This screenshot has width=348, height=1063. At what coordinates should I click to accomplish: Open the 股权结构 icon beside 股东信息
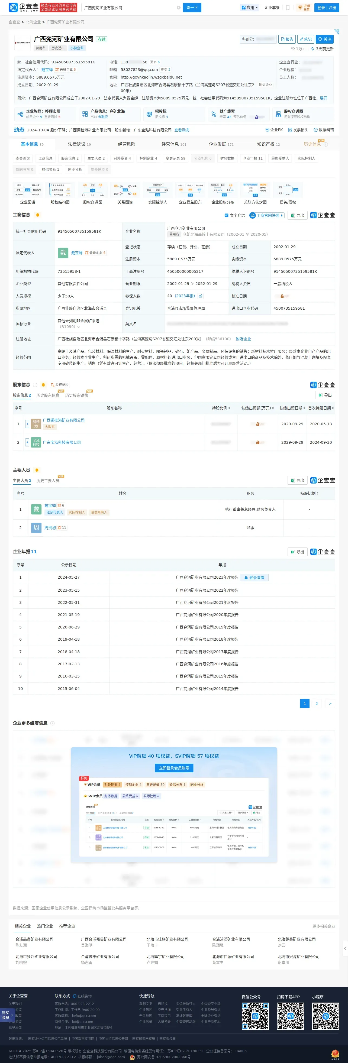pos(60,385)
